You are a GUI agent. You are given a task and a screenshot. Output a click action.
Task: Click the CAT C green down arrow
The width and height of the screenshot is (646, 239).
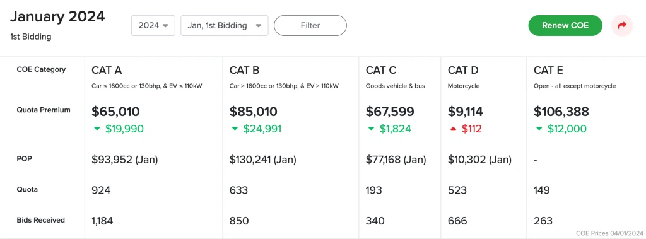[371, 129]
